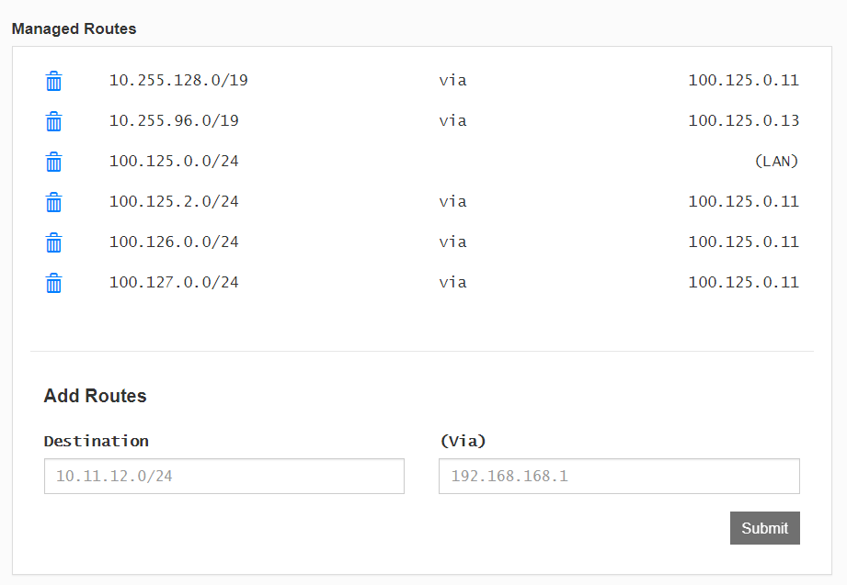Click the 100.125.2.0/24 destination text
The image size is (847, 585).
point(174,202)
